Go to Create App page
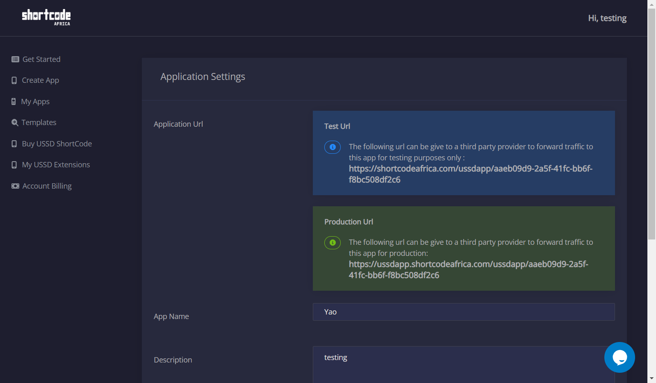The height and width of the screenshot is (383, 656). pyautogui.click(x=41, y=80)
